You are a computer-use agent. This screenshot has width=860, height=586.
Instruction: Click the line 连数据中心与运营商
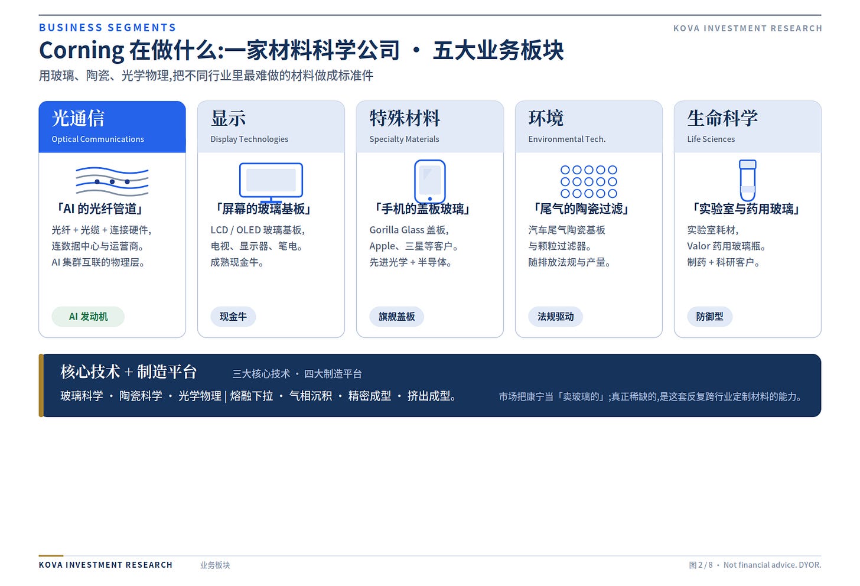(98, 246)
